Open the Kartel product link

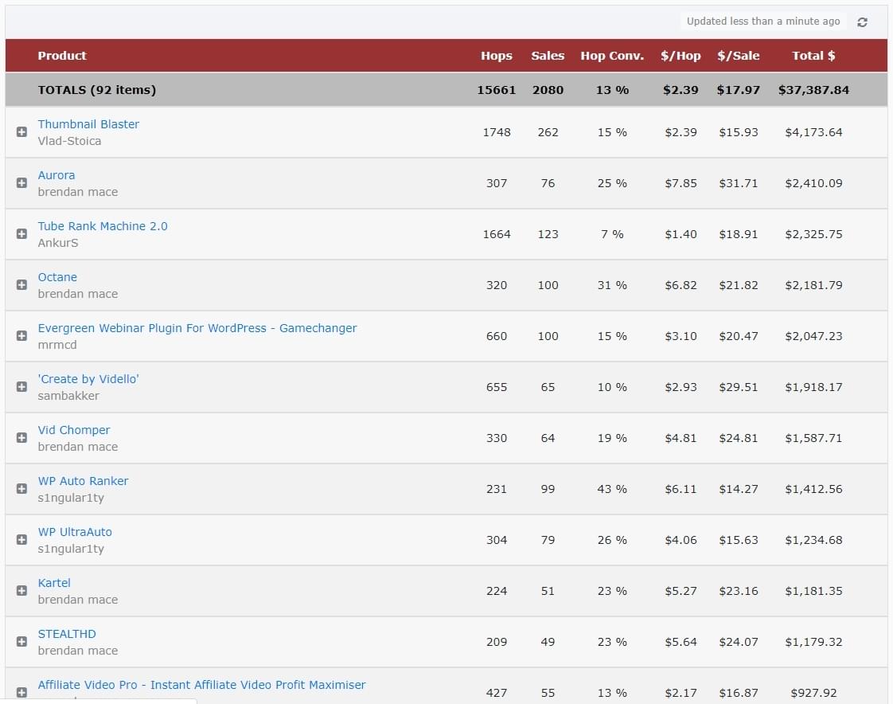[x=54, y=583]
